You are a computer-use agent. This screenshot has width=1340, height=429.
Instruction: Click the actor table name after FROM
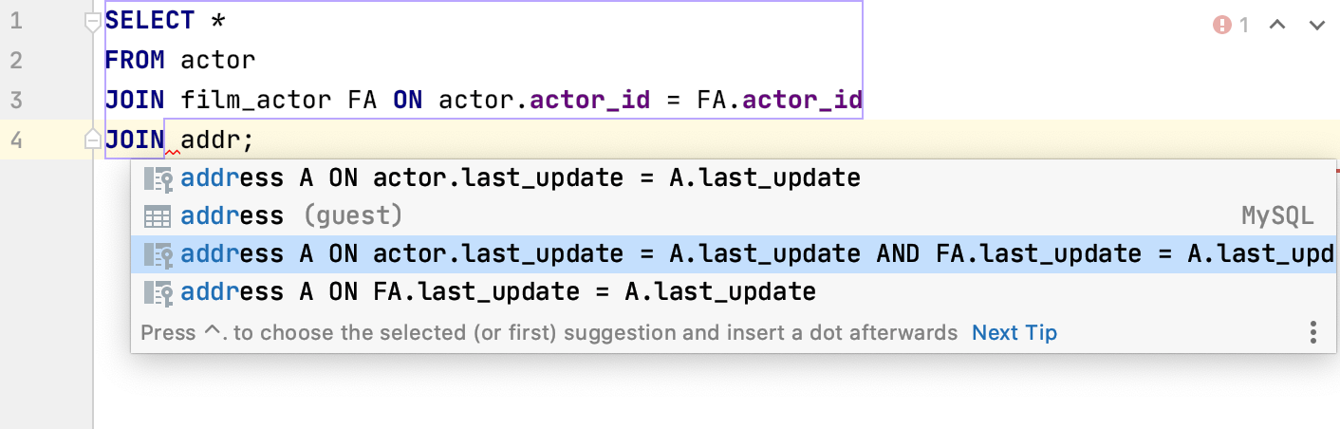coord(217,61)
